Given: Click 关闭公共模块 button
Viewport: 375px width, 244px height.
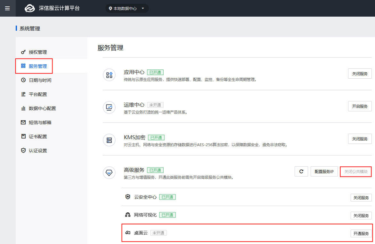Looking at the screenshot, I should click(x=356, y=171).
